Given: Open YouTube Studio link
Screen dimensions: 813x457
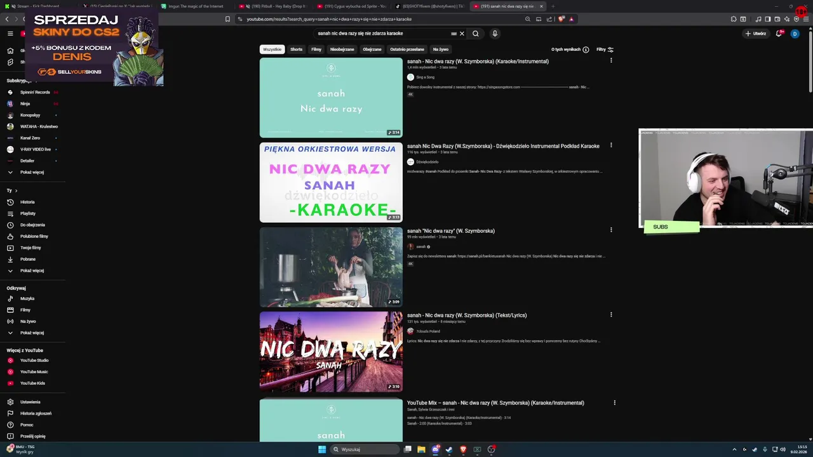Looking at the screenshot, I should point(32,361).
